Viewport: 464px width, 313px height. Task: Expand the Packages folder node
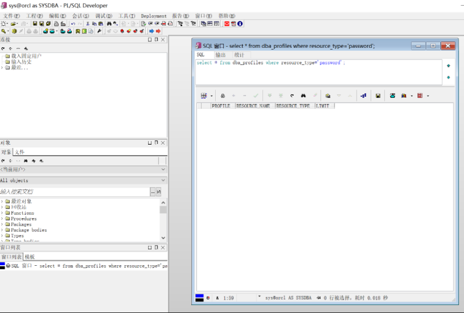point(2,224)
